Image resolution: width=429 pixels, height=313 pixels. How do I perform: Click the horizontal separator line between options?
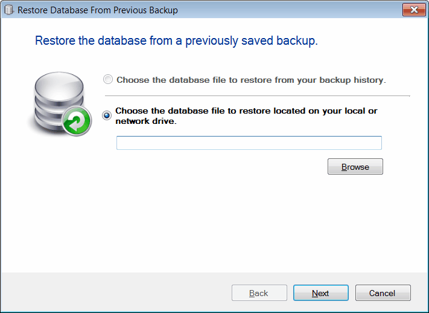coord(257,95)
